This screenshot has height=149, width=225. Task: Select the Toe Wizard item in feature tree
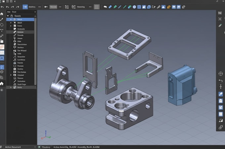(22, 51)
